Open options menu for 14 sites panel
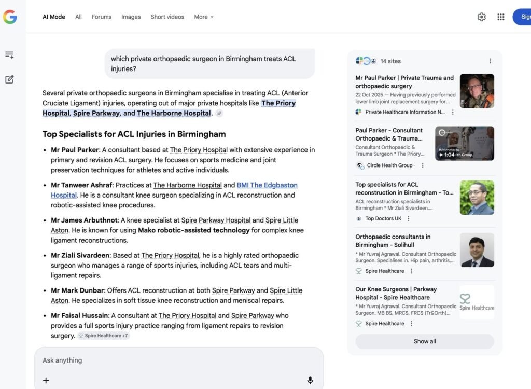Screen dimensions: 531x389 [490, 61]
